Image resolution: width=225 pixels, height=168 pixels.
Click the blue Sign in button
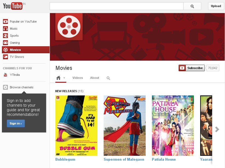[x=16, y=123]
